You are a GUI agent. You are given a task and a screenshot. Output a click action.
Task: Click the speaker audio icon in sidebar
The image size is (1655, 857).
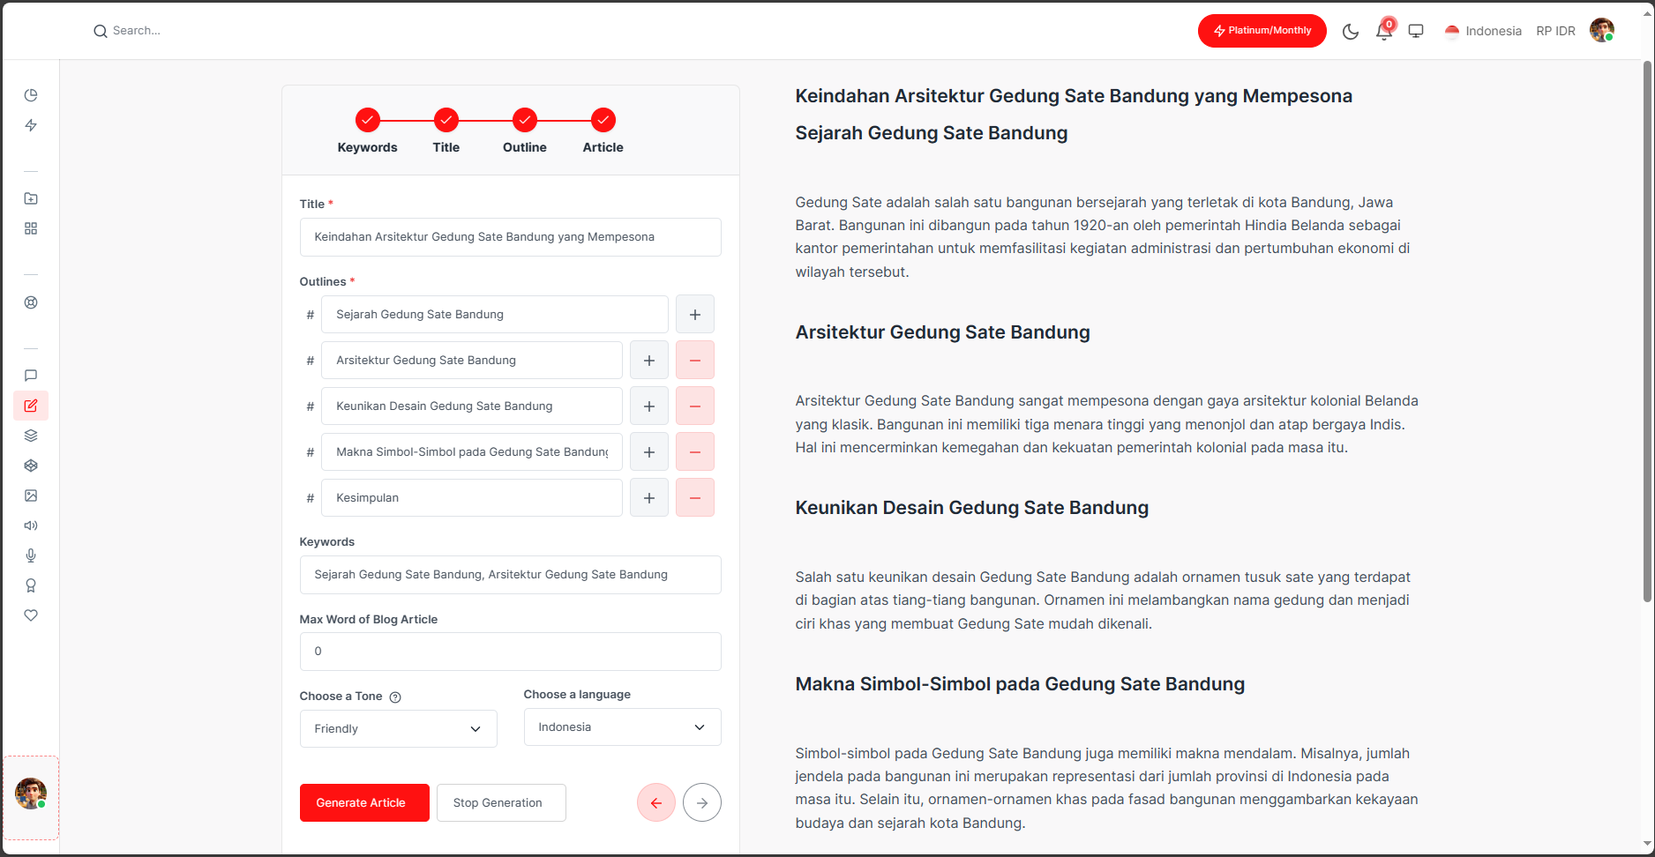pos(31,525)
